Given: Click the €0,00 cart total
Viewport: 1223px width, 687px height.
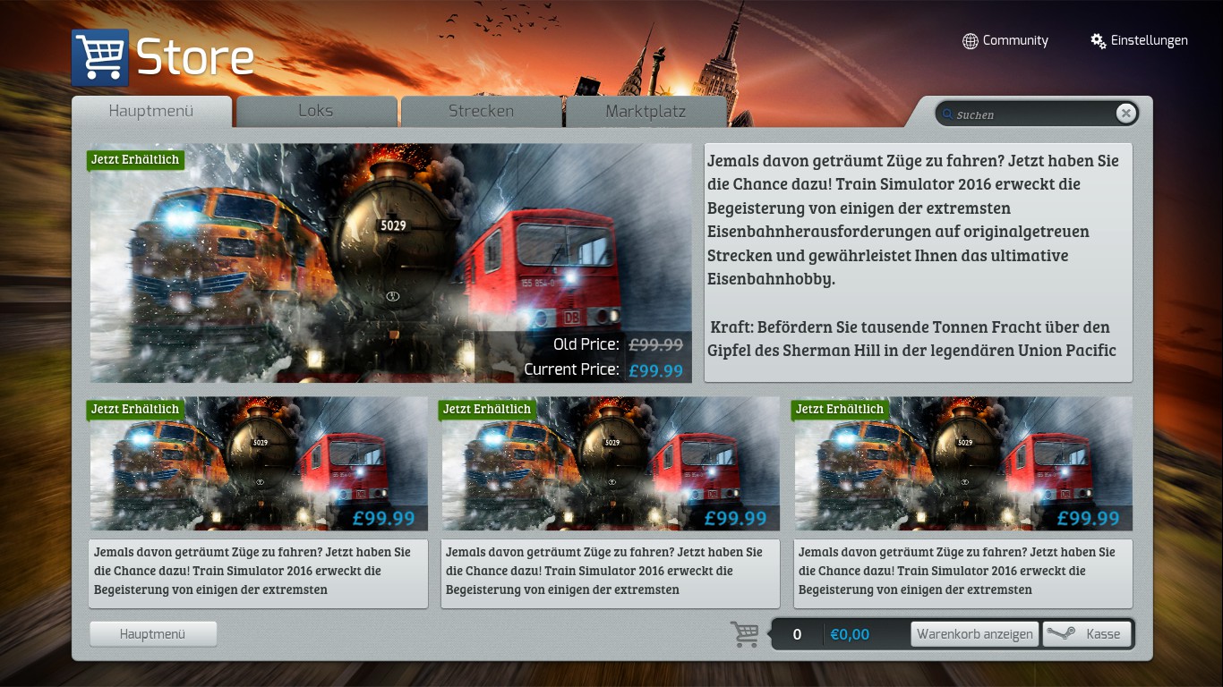Looking at the screenshot, I should coord(850,634).
